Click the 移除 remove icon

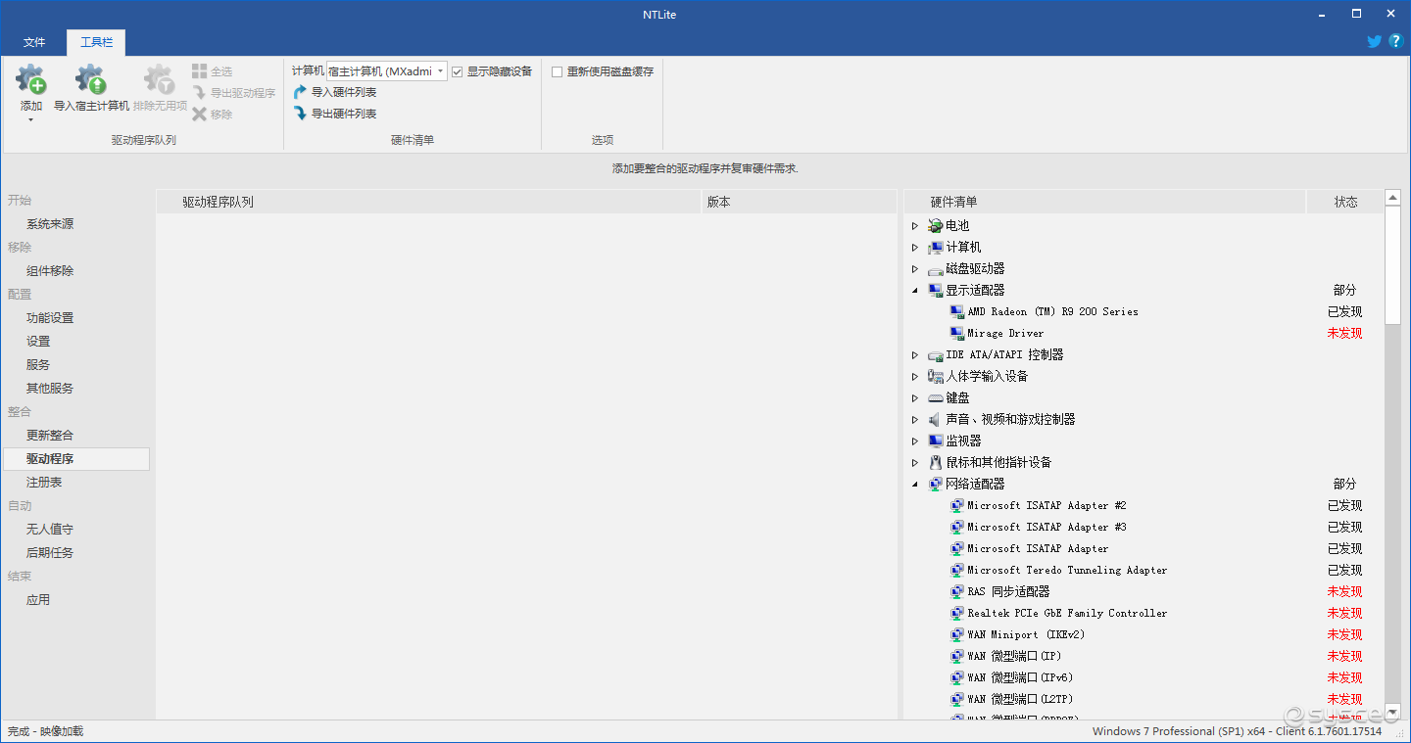pos(200,115)
